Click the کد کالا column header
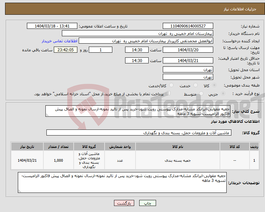Image resolution: width=265 pixels, height=212 pixels. pyautogui.click(x=235, y=147)
